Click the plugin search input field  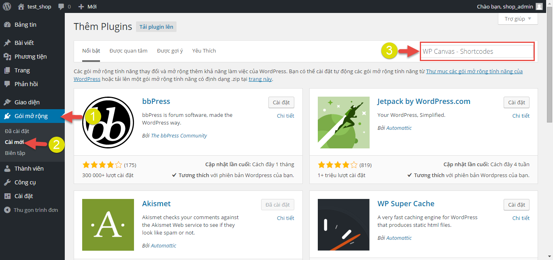tap(477, 51)
